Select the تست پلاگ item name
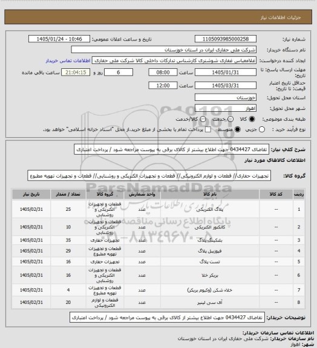This screenshot has height=348, width=317. click(x=210, y=262)
